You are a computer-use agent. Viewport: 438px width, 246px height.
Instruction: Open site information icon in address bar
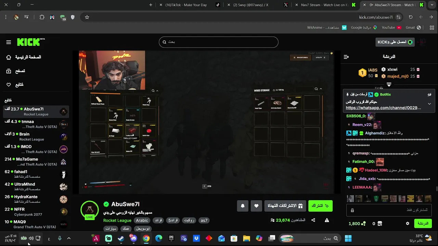[x=398, y=17]
